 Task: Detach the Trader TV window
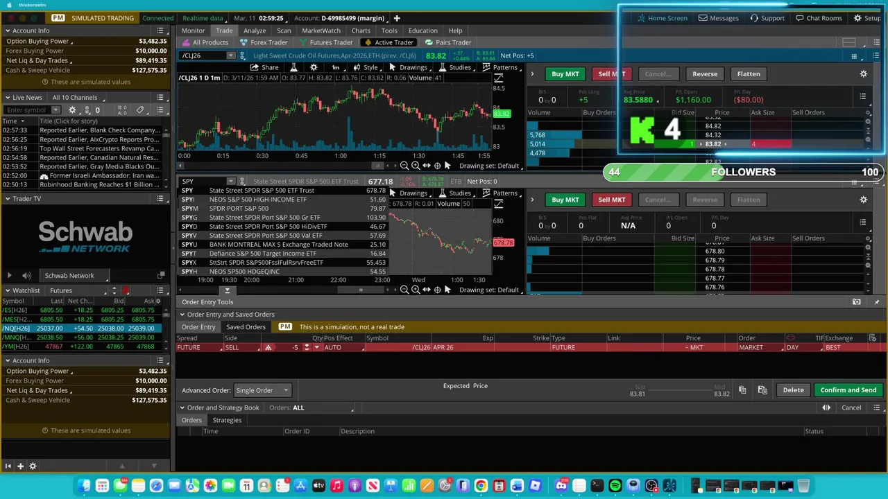click(x=161, y=275)
